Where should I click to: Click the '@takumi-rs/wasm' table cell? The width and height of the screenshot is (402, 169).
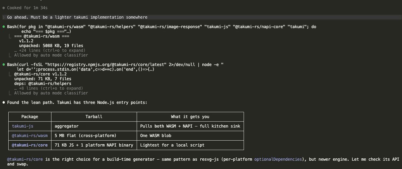tap(30, 136)
